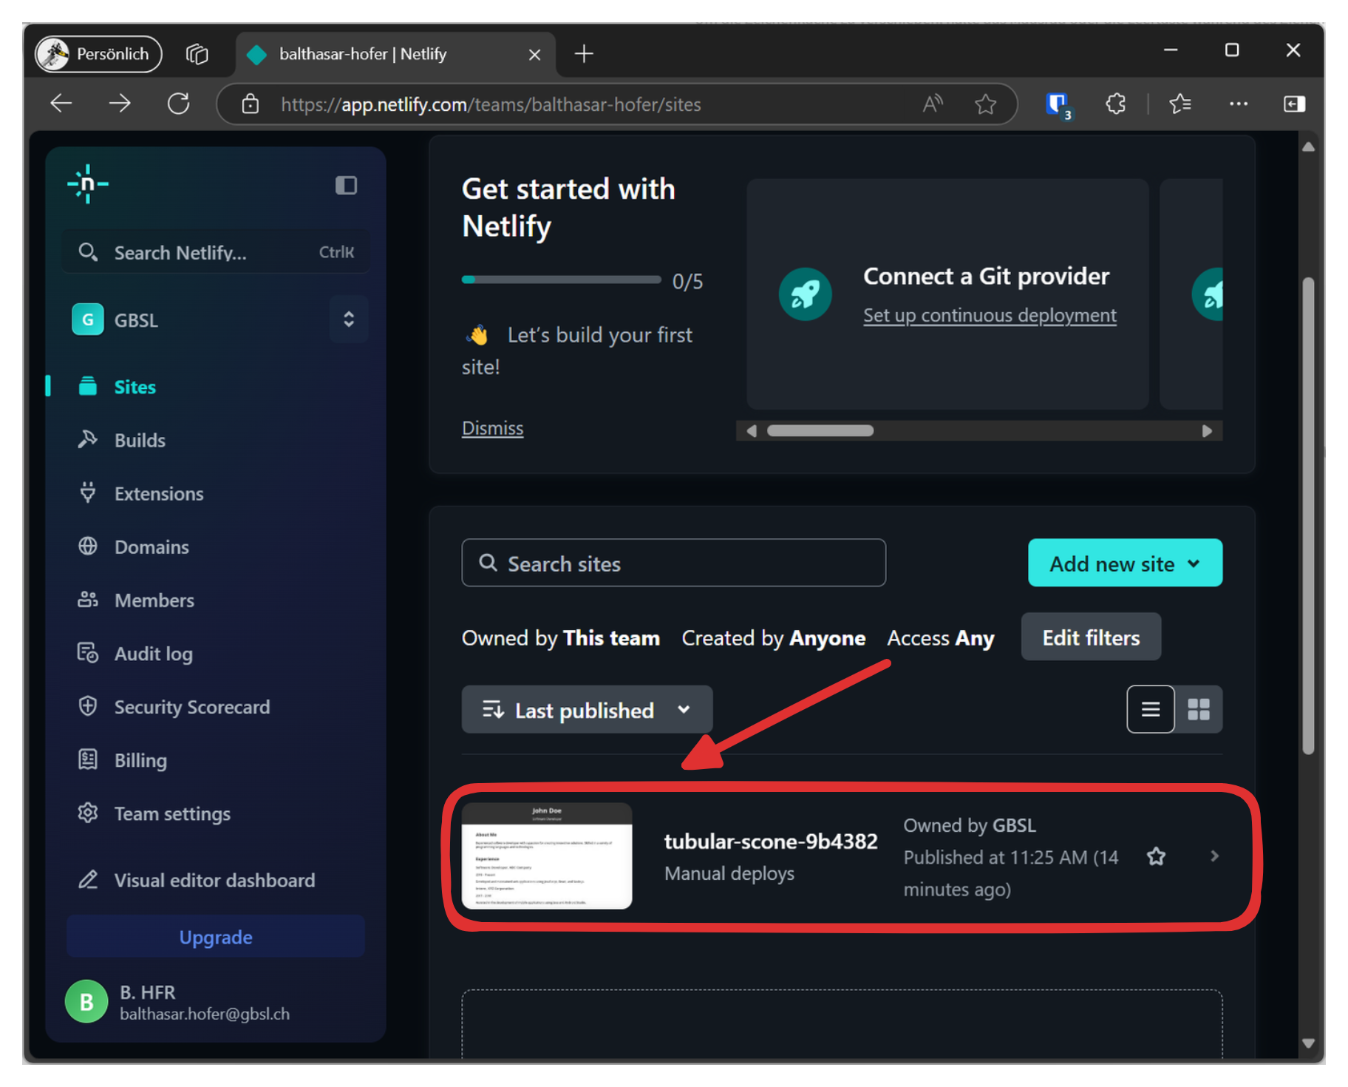Open a new browser tab

click(x=584, y=54)
